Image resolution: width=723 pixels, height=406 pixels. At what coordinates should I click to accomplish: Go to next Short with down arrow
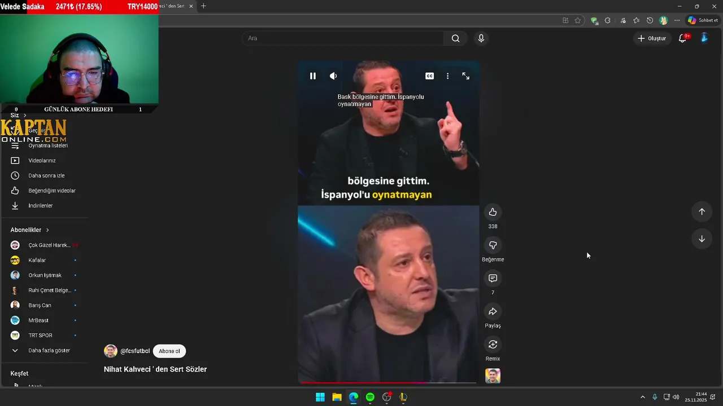[702, 239]
